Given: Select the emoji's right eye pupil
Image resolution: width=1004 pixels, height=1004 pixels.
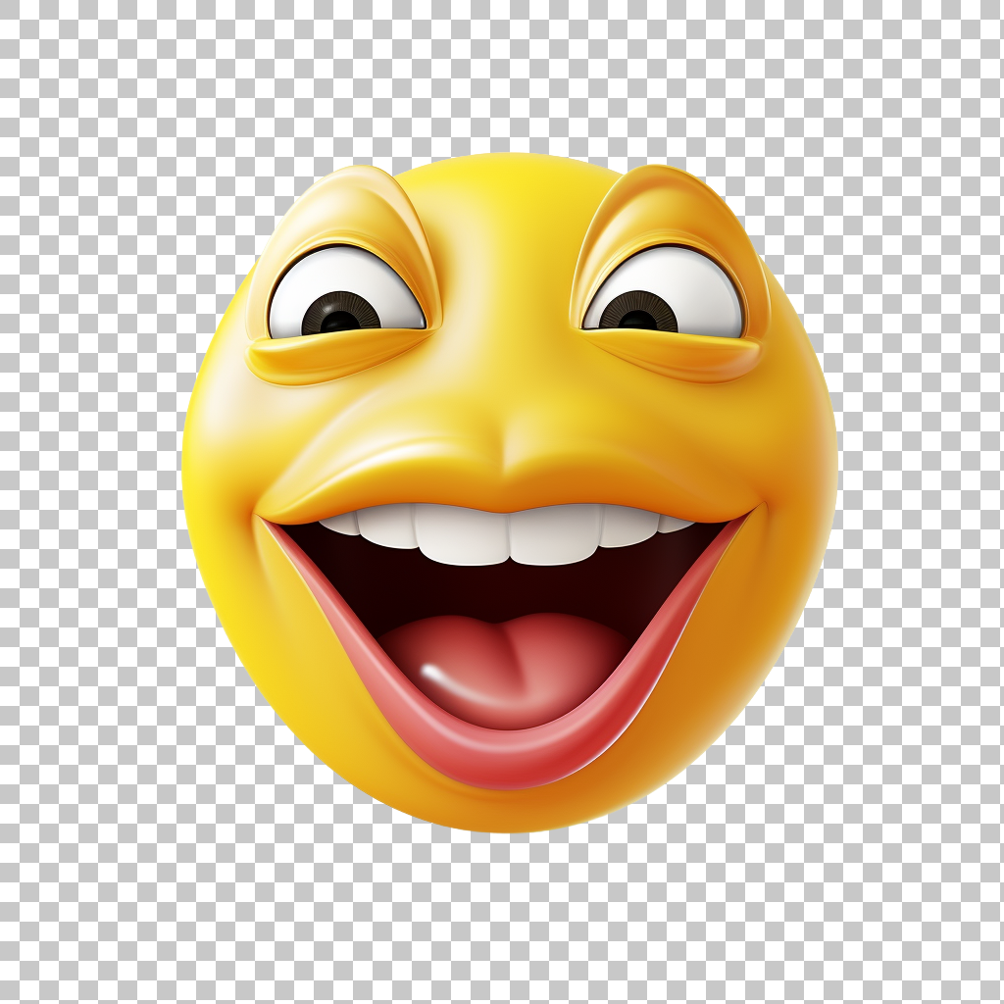Looking at the screenshot, I should pos(637,314).
